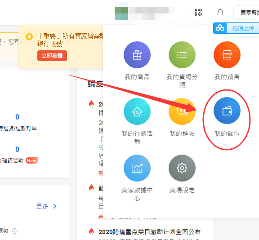259x240 pixels.
Task: Click the info icon beside 數
Action: (x=15, y=231)
